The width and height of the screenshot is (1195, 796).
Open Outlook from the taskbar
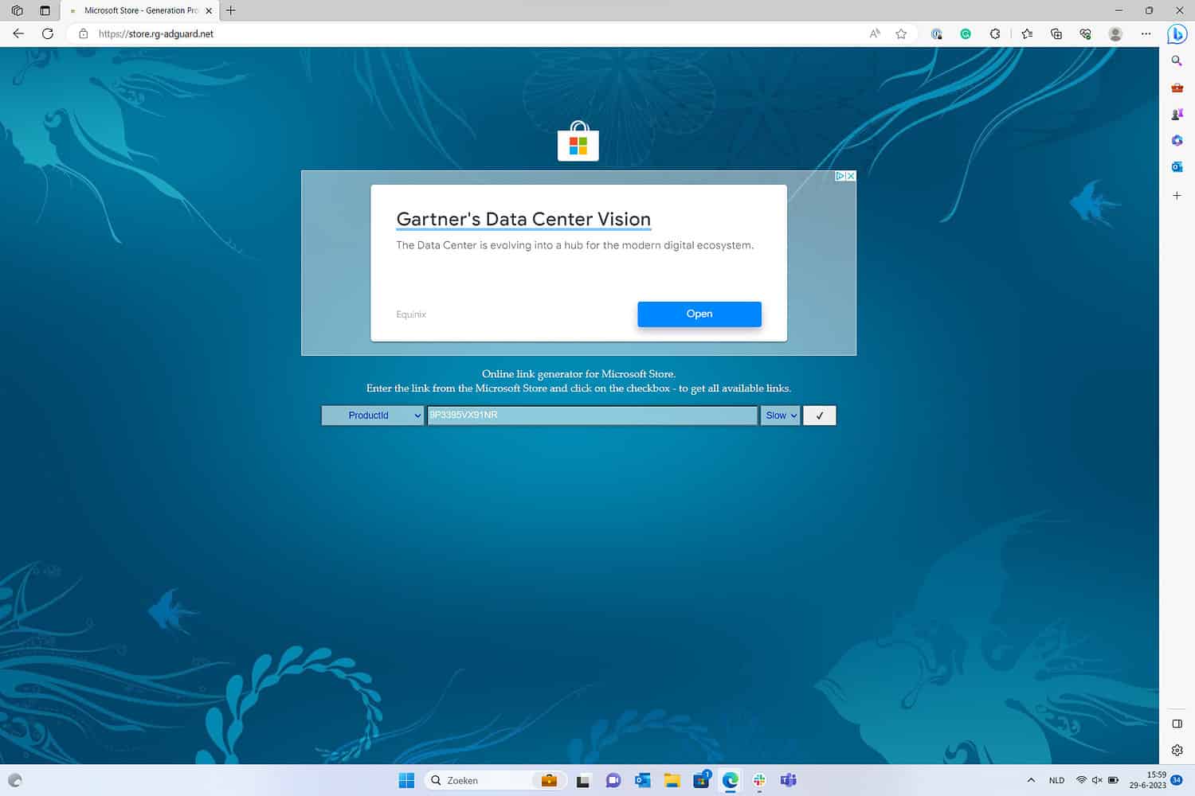coord(642,780)
